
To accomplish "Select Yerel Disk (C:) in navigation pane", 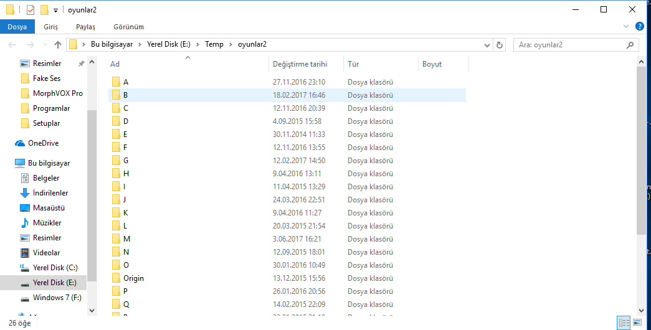I will (x=55, y=268).
